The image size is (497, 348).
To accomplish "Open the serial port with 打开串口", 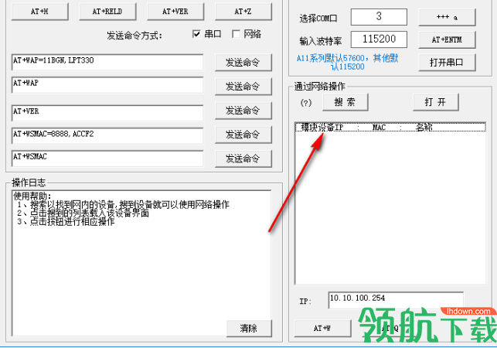I will (x=447, y=63).
